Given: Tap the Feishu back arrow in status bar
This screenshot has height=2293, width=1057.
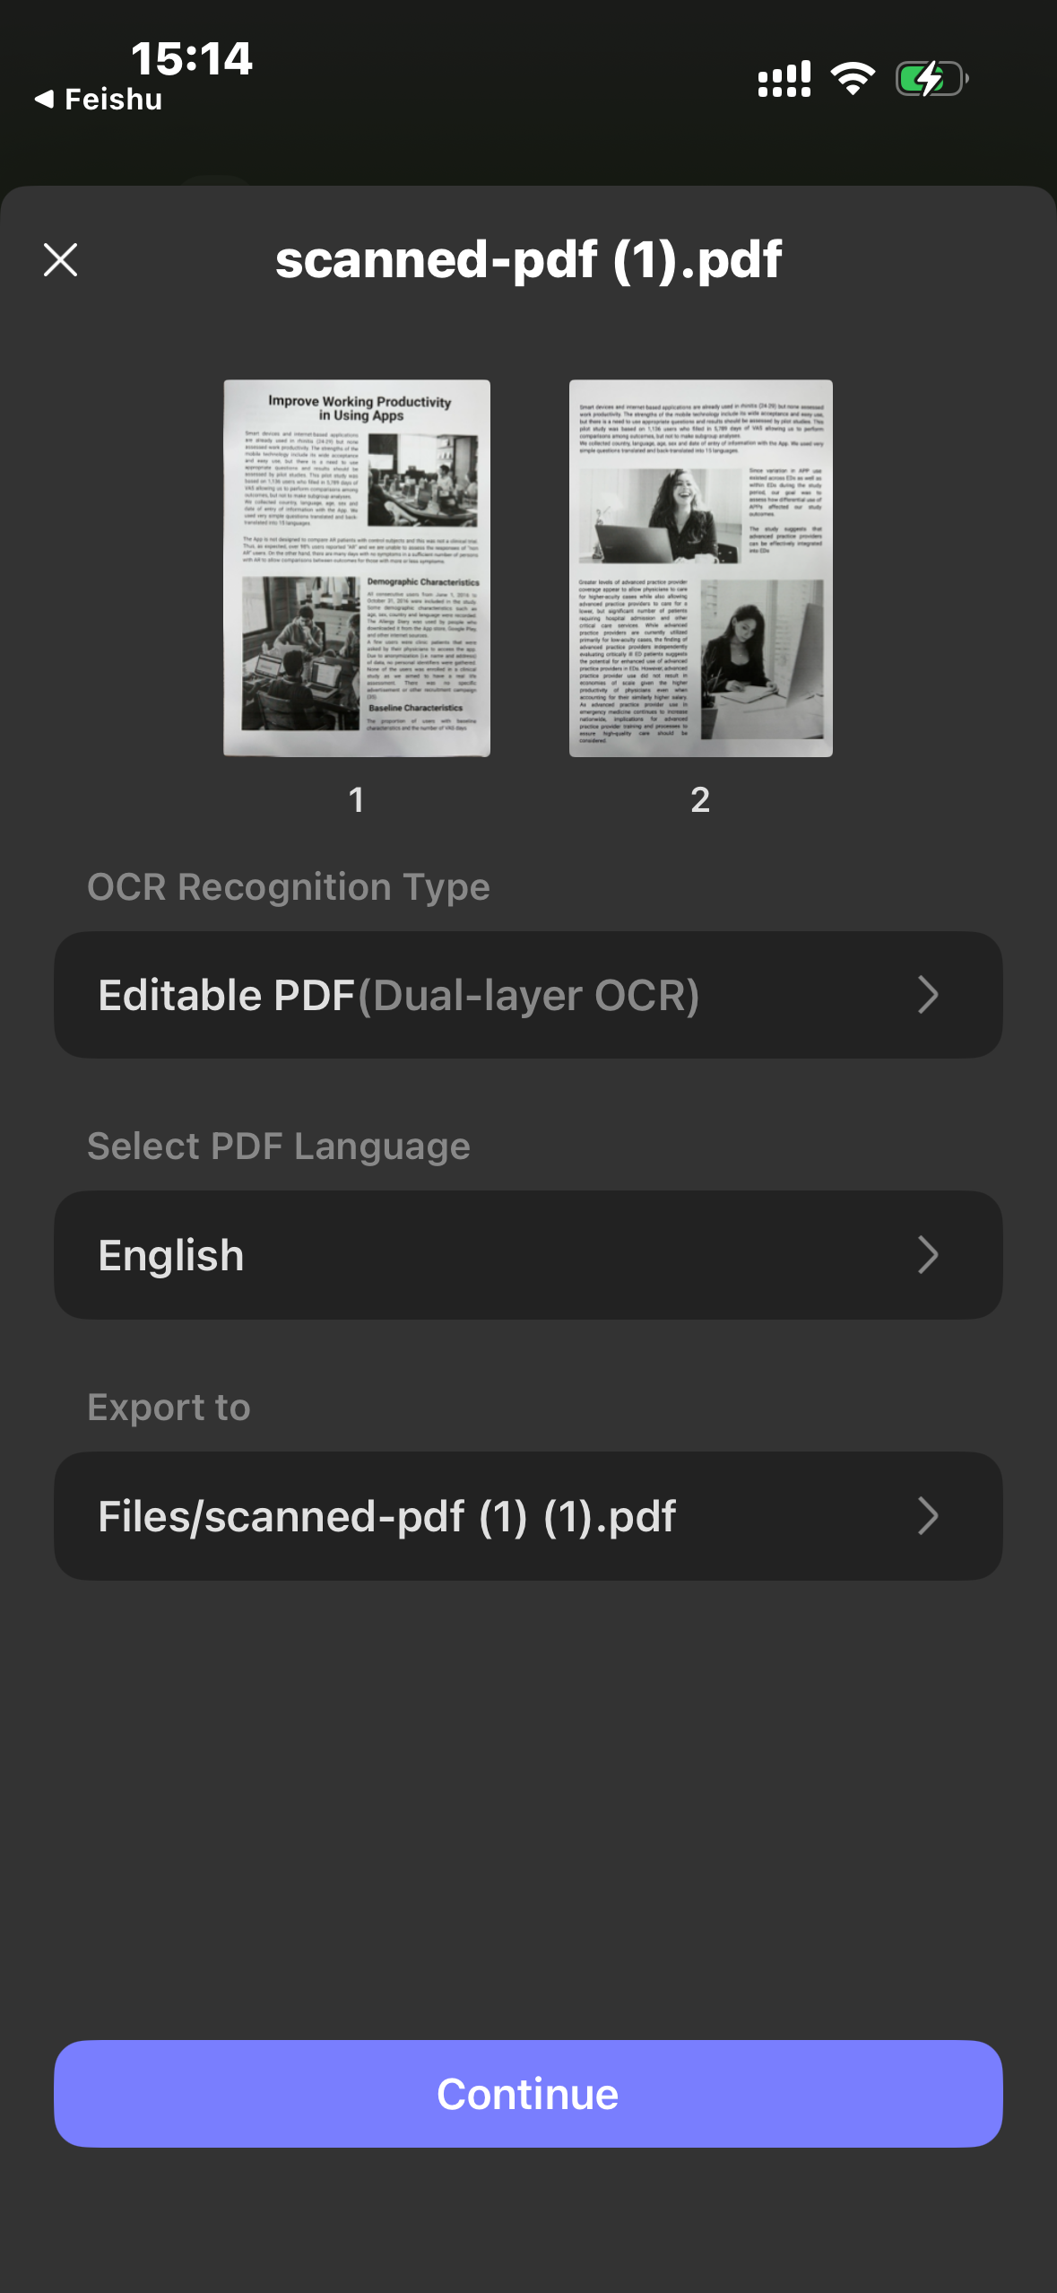Looking at the screenshot, I should click(x=44, y=99).
